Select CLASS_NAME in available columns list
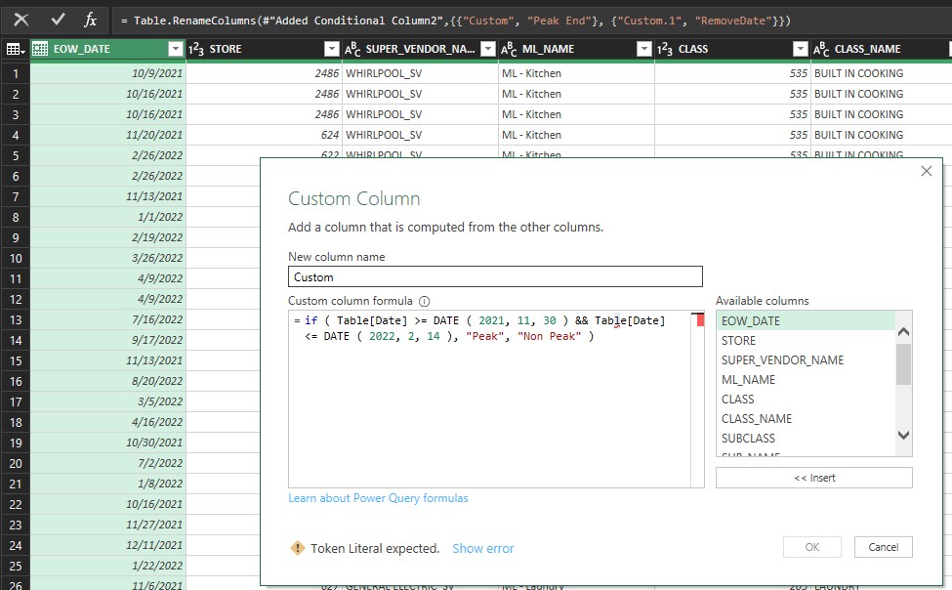Viewport: 952px width, 590px height. point(806,418)
